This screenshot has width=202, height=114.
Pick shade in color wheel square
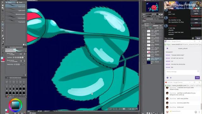pyautogui.click(x=15, y=105)
